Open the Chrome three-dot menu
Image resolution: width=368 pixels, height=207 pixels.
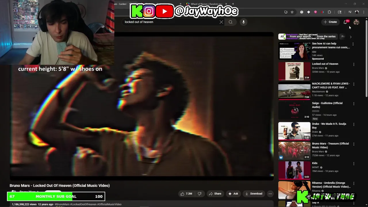(364, 12)
